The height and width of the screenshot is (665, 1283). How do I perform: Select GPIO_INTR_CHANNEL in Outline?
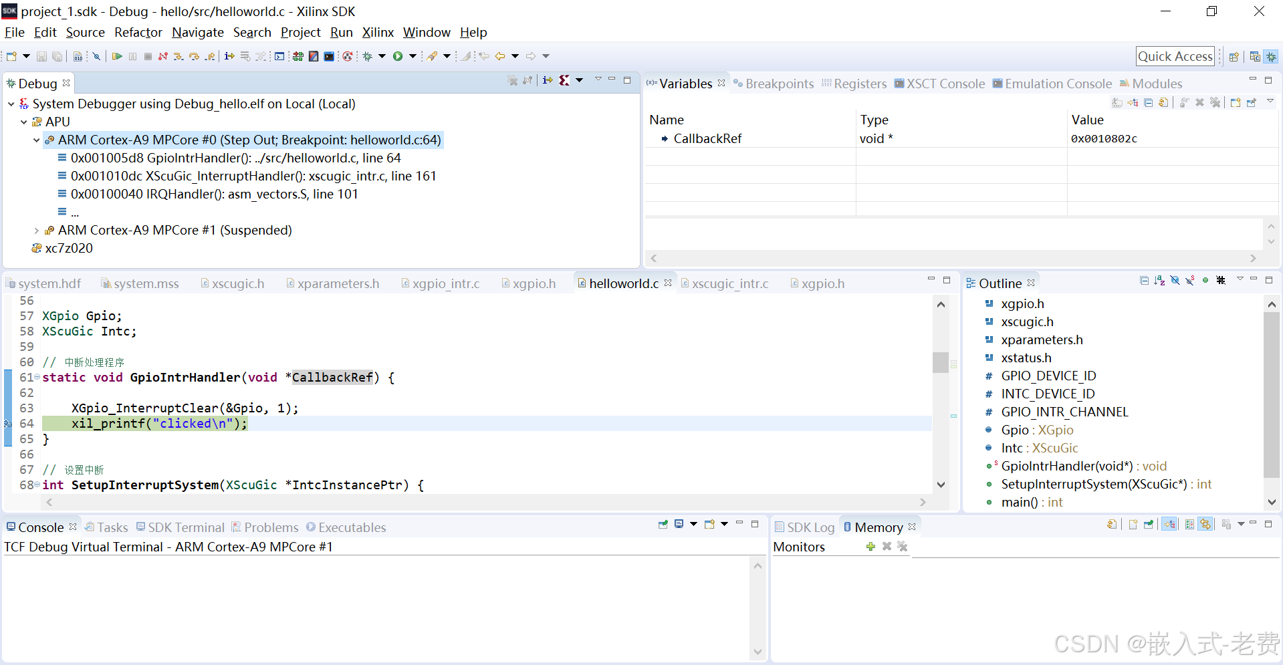(1056, 412)
